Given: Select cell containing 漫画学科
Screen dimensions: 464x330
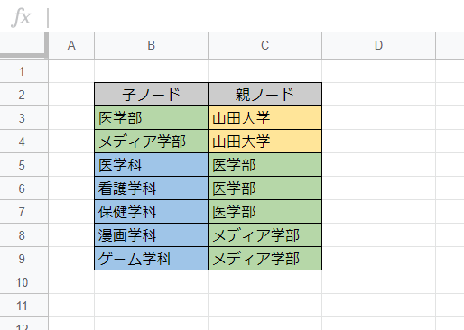Looking at the screenshot, I should tap(151, 235).
